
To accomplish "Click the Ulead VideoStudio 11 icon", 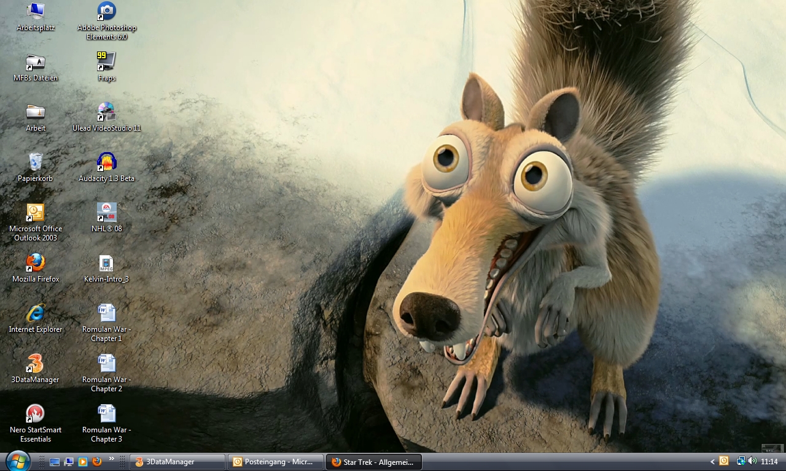I will [x=106, y=112].
